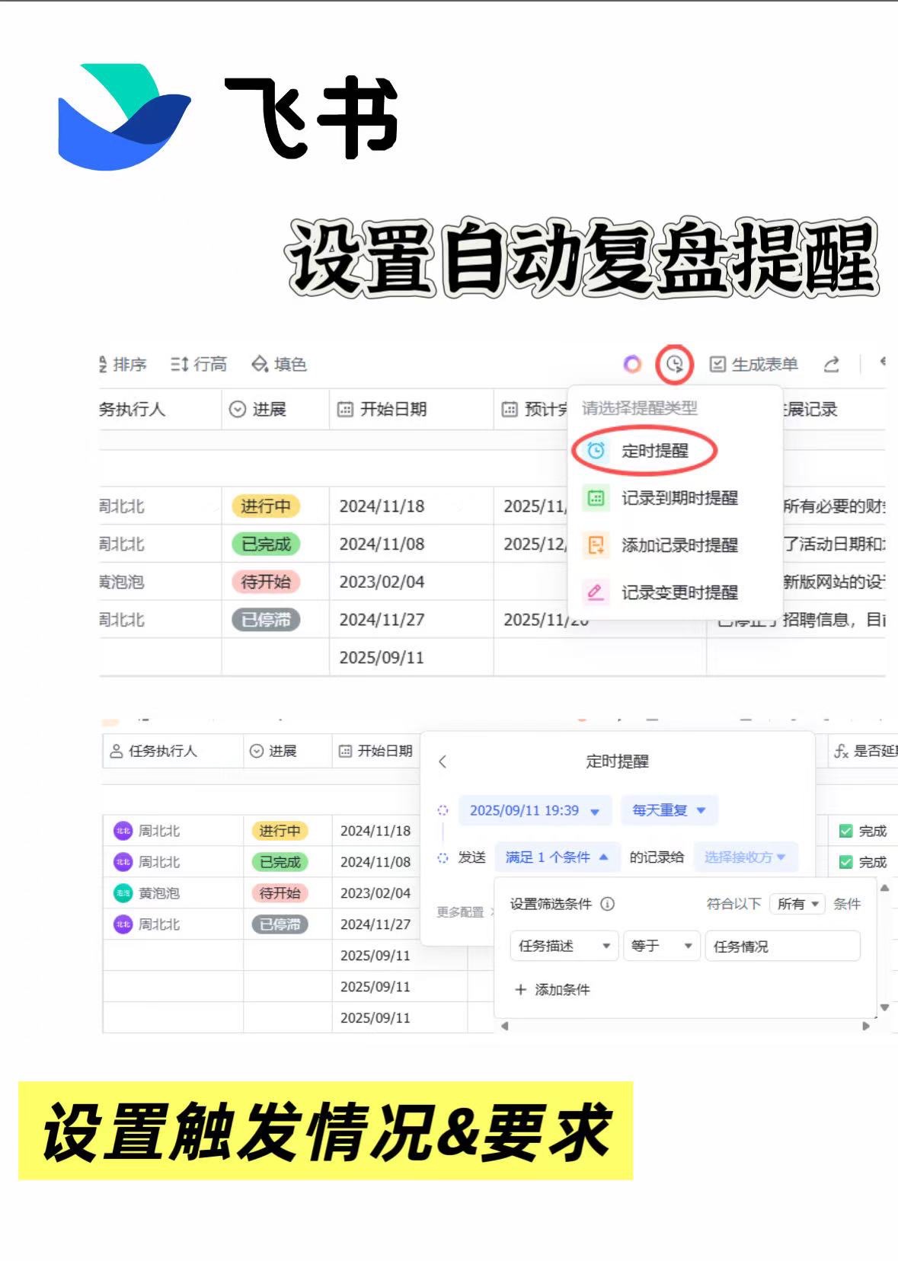Click the back arrow in 定时提醒 panel
Image resolution: width=898 pixels, height=1261 pixels.
(x=443, y=761)
